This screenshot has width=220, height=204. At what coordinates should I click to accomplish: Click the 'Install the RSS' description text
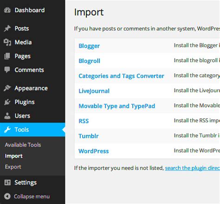coord(197,121)
